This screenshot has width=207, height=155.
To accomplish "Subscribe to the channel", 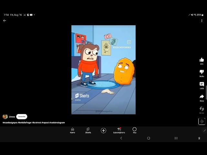I will (x=22, y=117).
